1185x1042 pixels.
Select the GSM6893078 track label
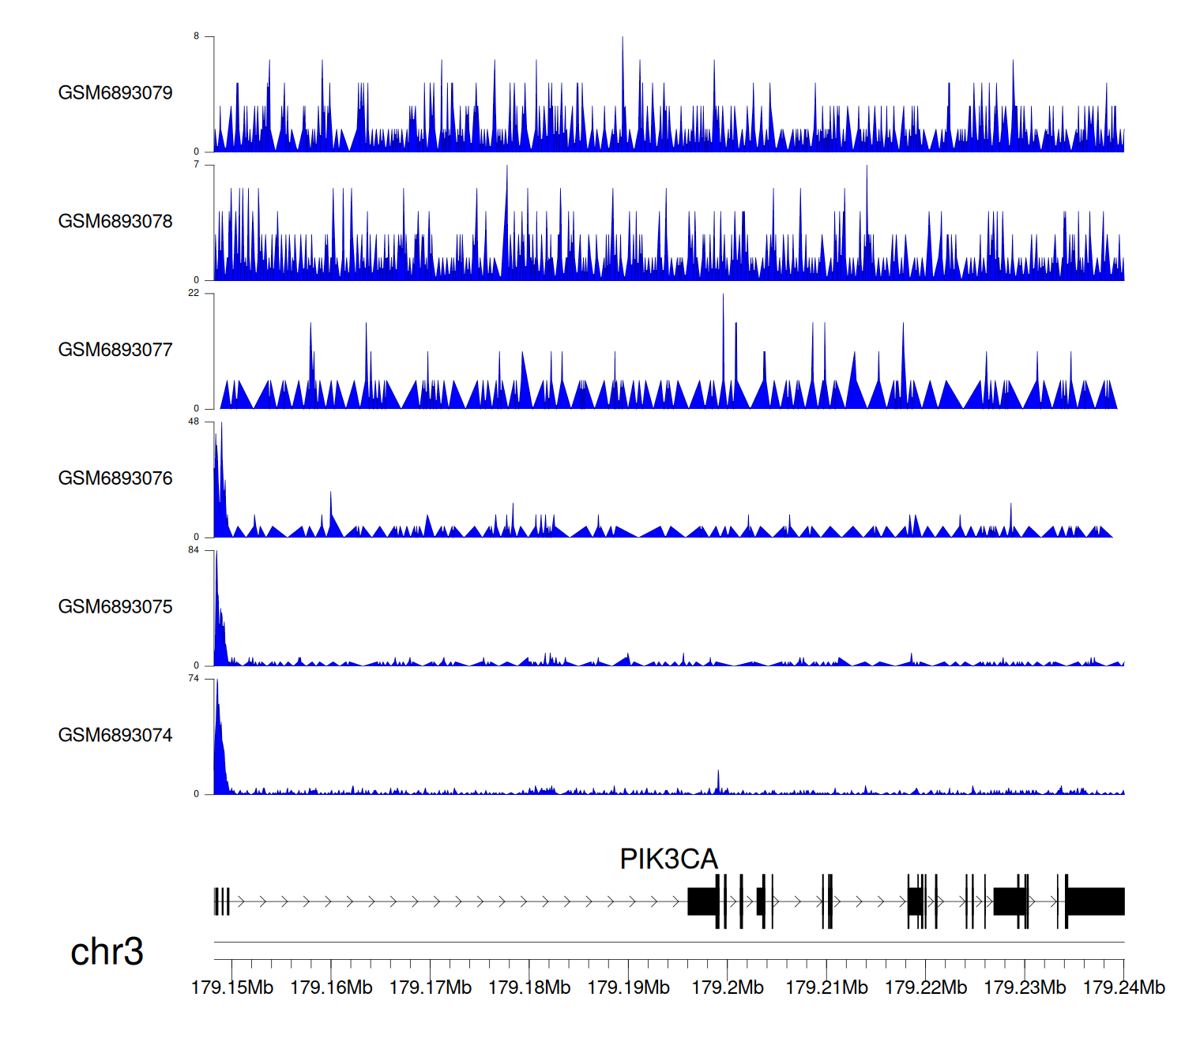115,222
